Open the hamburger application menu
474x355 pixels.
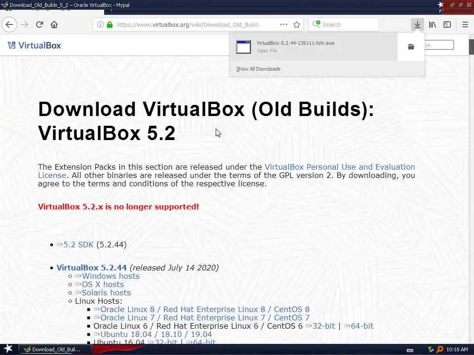pyautogui.click(x=465, y=24)
